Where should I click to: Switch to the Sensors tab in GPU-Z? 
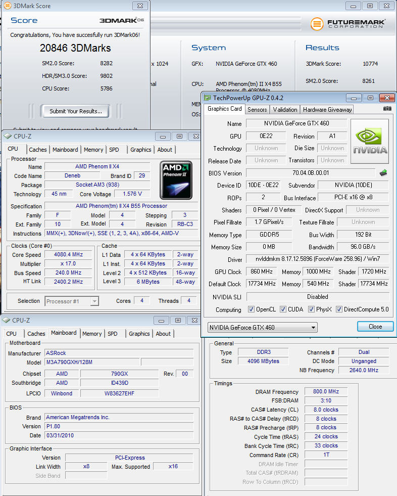click(x=257, y=109)
